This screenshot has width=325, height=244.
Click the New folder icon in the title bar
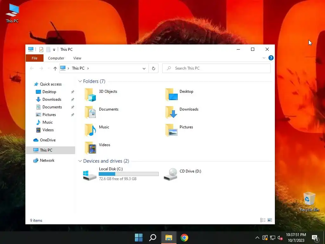48,49
